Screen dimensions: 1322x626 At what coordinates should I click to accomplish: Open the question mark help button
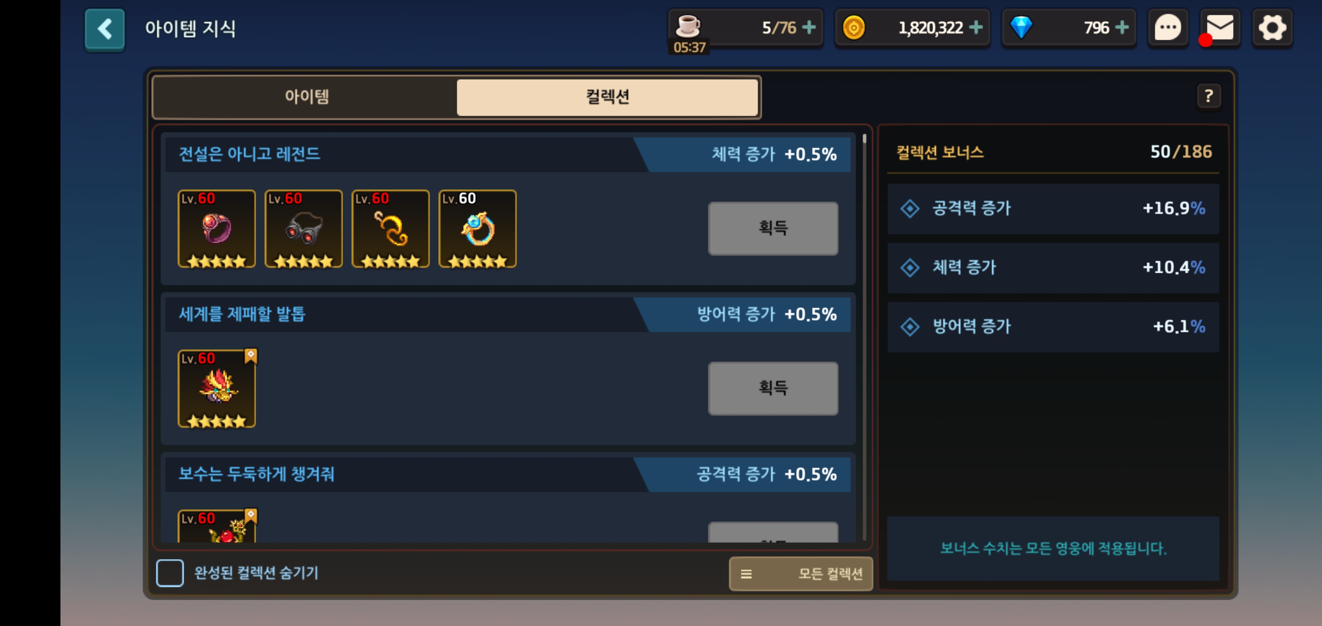[x=1208, y=96]
